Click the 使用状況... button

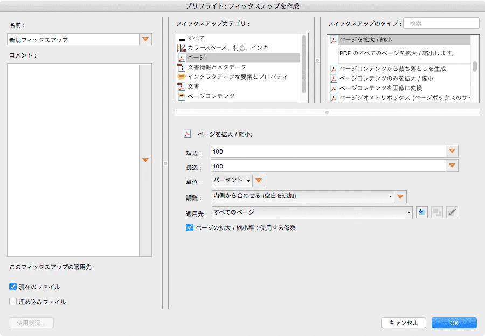pos(31,323)
